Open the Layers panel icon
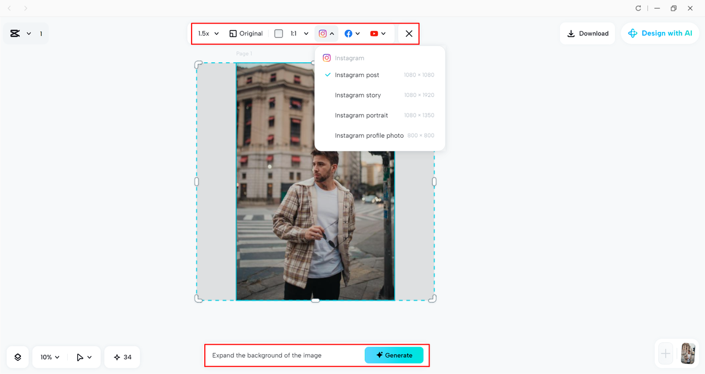Image resolution: width=705 pixels, height=374 pixels. coord(17,357)
